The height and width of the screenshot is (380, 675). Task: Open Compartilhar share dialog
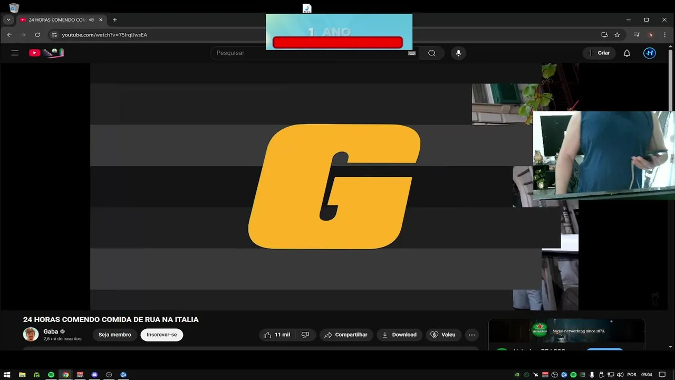pos(346,335)
